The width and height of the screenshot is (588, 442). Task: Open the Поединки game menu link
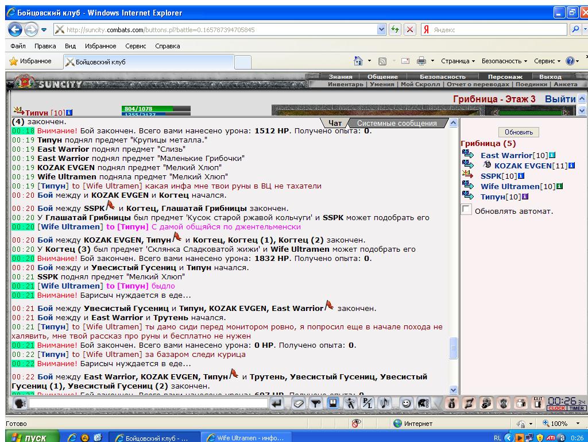(x=531, y=84)
